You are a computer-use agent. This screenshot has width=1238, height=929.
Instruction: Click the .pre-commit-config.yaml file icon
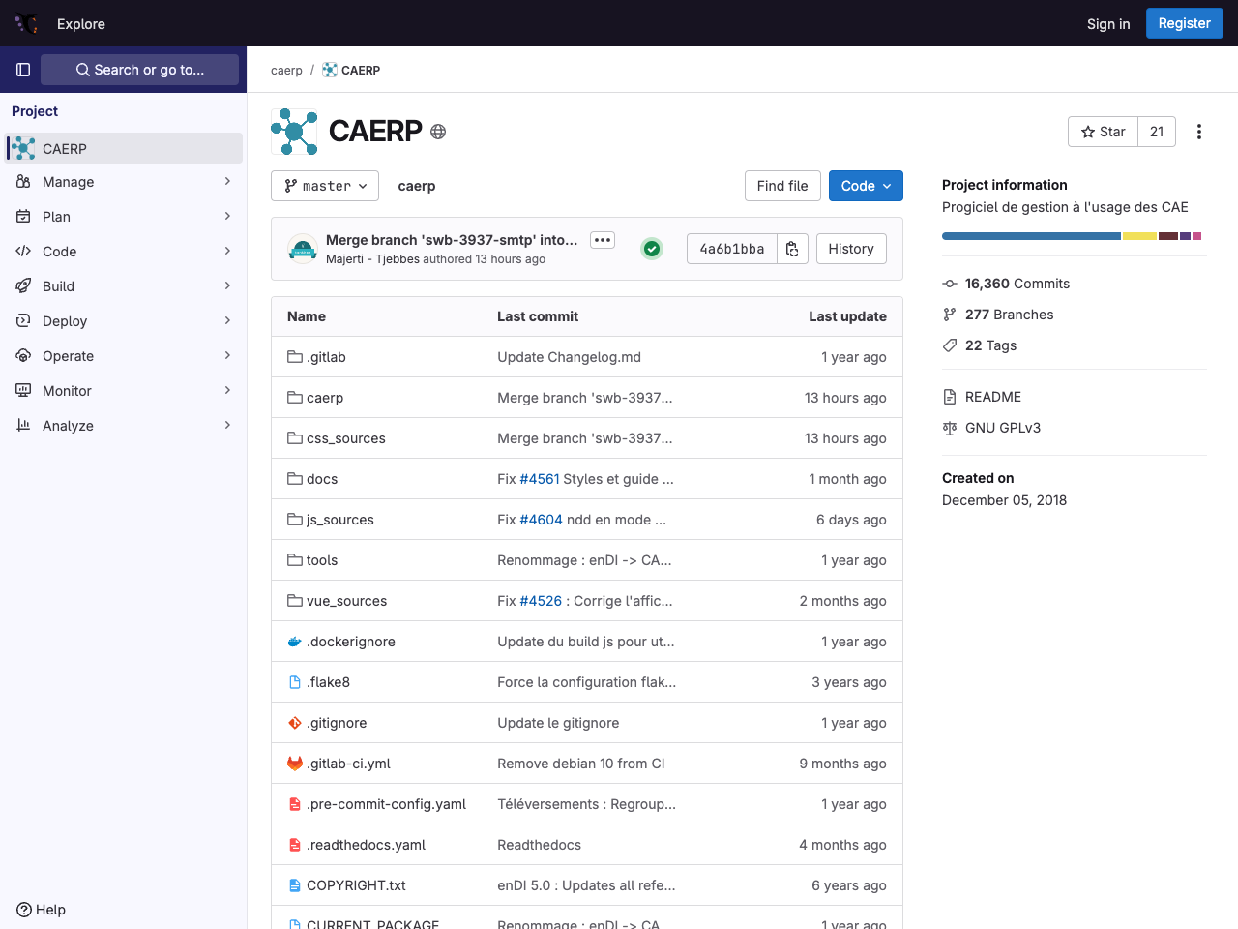pyautogui.click(x=295, y=804)
